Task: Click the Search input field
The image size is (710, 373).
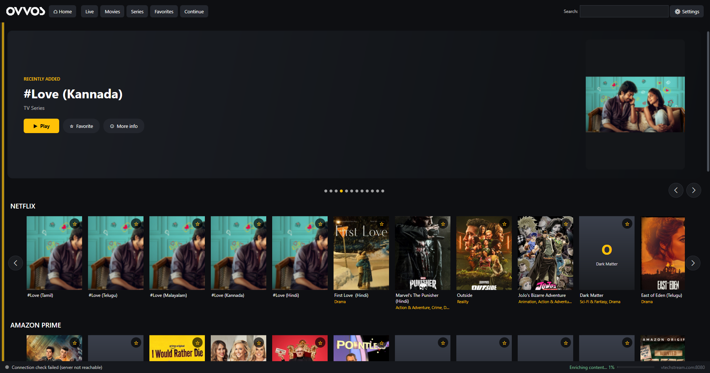Action: click(624, 11)
